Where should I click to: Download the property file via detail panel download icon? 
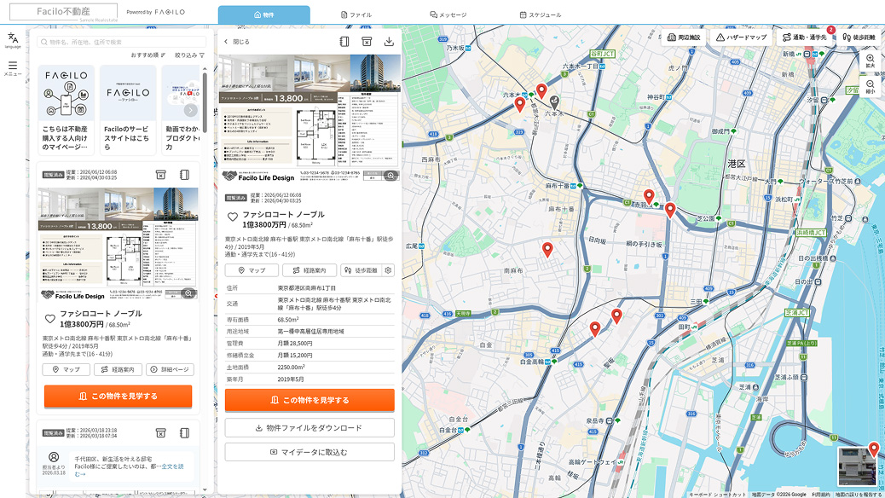389,41
